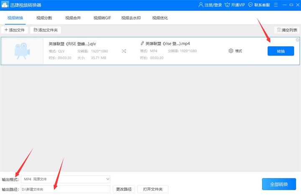301x195 pixels.
Task: Select source file name ending .qlv
Action: click(x=72, y=44)
